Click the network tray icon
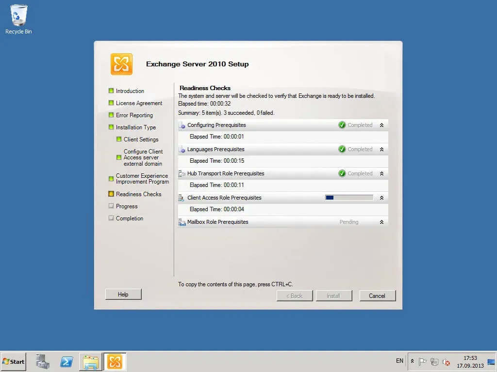 click(x=434, y=361)
